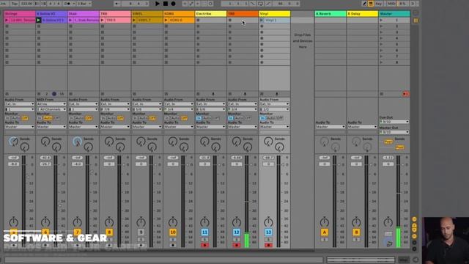Toggle track 10 KORG activator button
Viewport: 469px width, 264px height.
[x=173, y=232]
